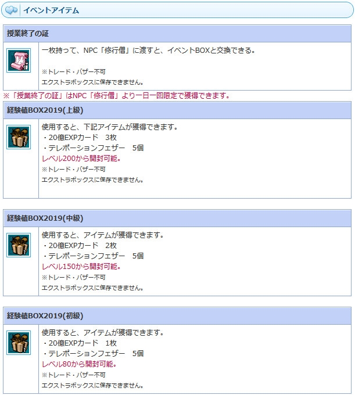Select the イベントアイテム section title
This screenshot has width=355, height=395.
point(51,10)
